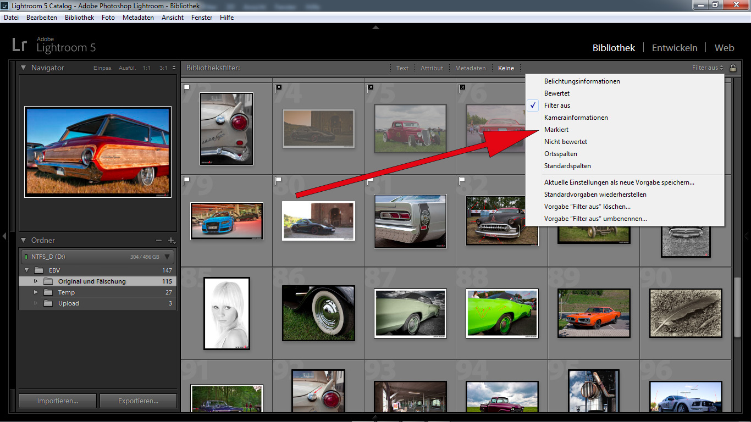Click the EBV folder icon

[38, 270]
